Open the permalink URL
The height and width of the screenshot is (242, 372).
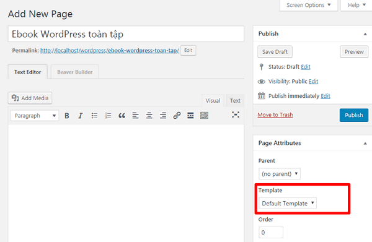point(110,50)
